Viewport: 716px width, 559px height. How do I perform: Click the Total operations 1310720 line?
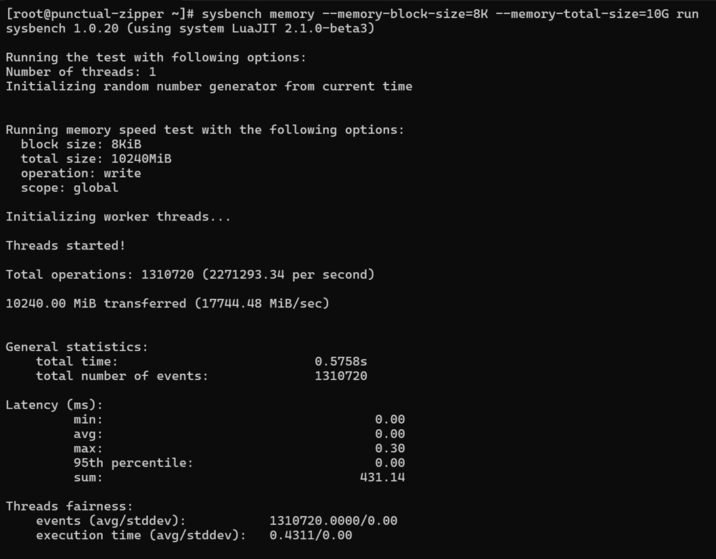pos(190,275)
